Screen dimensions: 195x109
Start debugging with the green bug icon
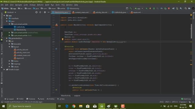coord(154,8)
